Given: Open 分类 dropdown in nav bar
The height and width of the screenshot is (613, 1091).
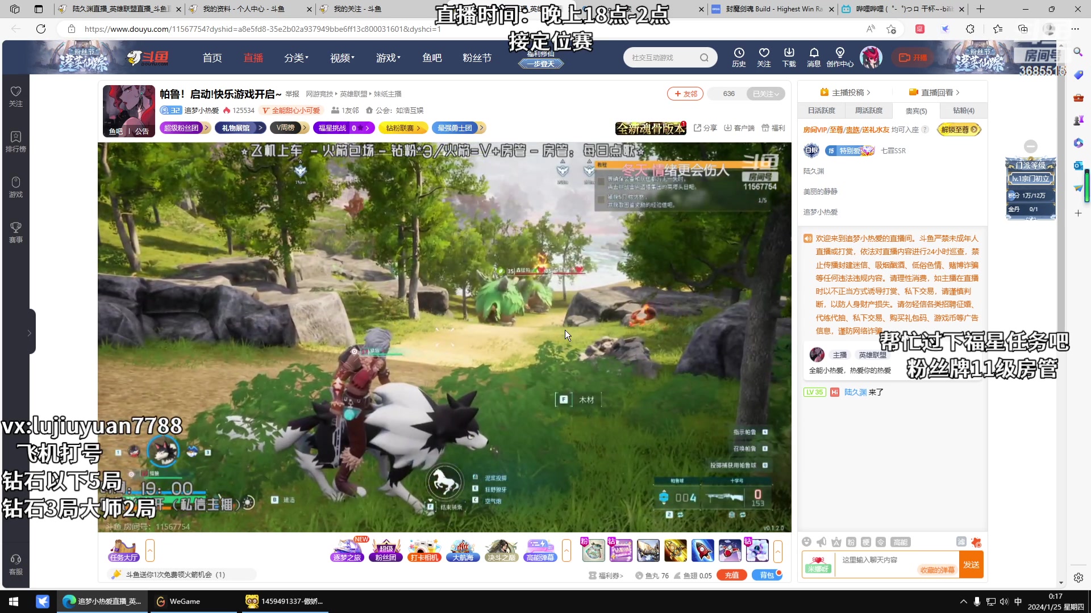Looking at the screenshot, I should [x=296, y=58].
